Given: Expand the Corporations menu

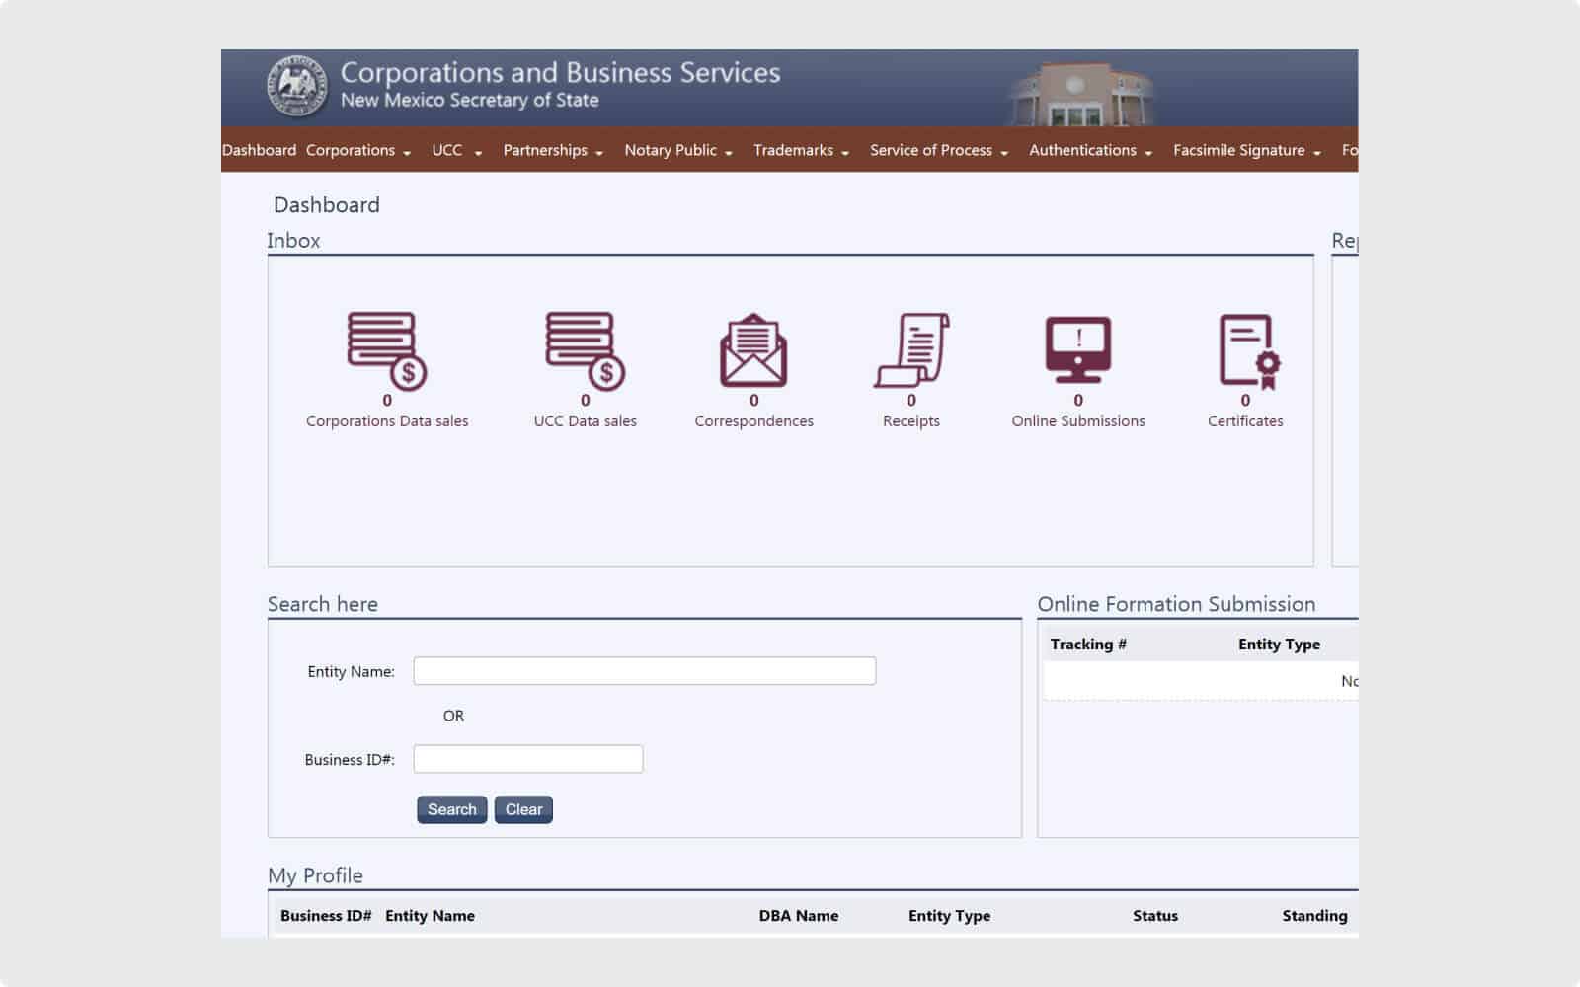Looking at the screenshot, I should (x=357, y=150).
